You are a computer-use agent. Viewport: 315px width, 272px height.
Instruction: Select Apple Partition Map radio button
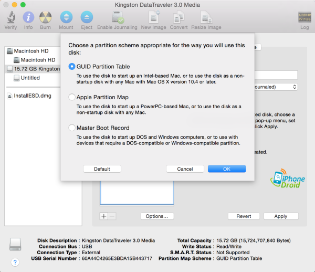pyautogui.click(x=72, y=97)
